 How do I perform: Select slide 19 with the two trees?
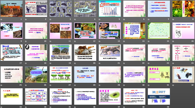(x=61, y=53)
